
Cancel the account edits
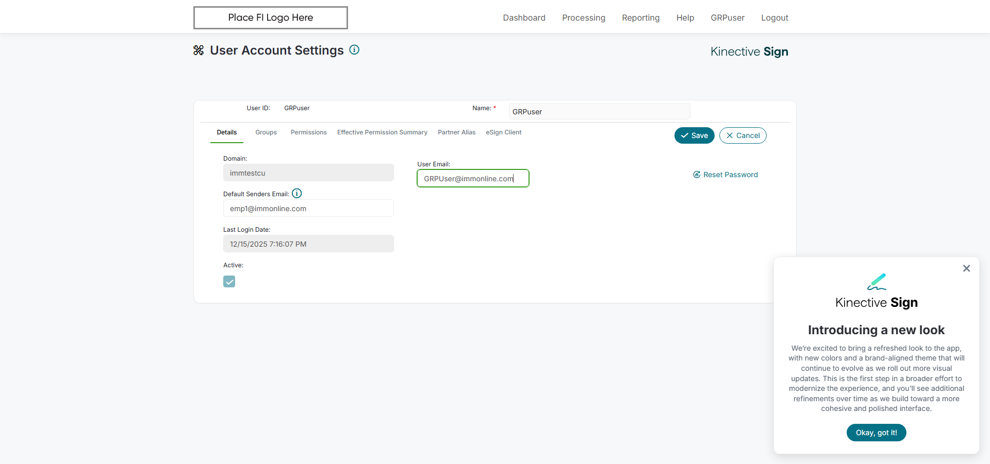tap(743, 135)
